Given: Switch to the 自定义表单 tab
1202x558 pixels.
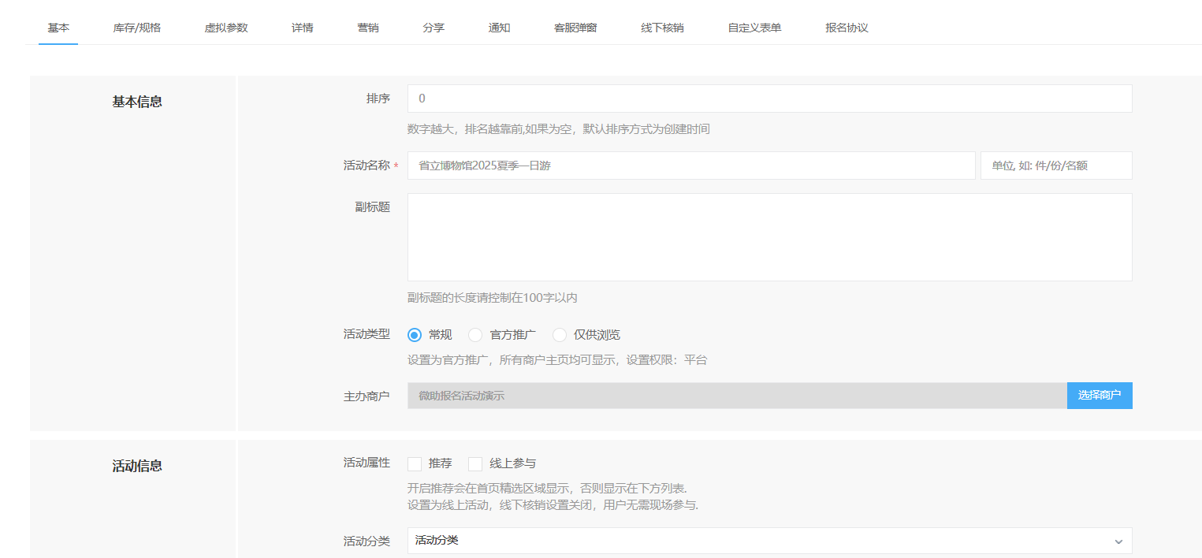Looking at the screenshot, I should click(754, 27).
